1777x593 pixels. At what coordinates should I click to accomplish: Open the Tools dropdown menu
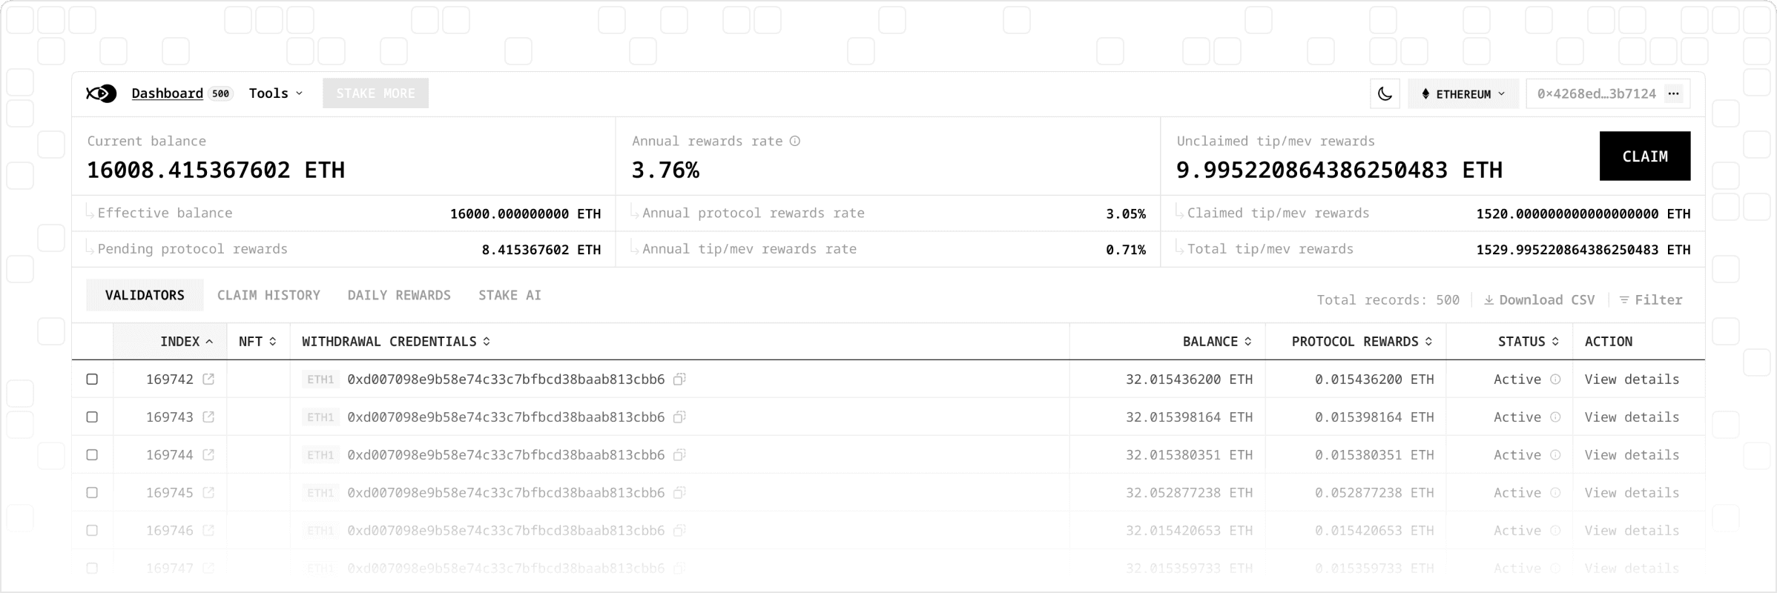pyautogui.click(x=275, y=93)
